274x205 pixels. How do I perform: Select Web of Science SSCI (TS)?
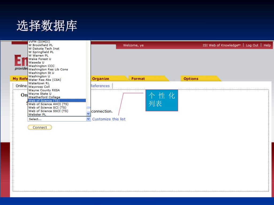[57, 111]
